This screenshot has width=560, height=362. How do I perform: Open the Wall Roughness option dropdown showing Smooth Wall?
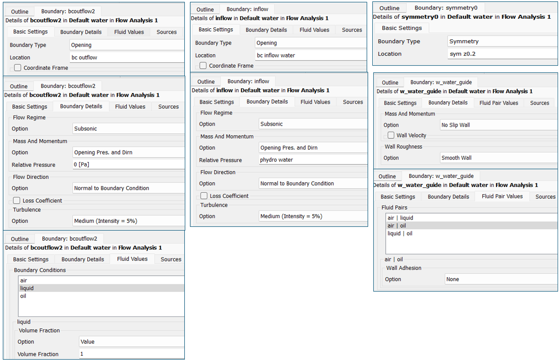point(498,158)
